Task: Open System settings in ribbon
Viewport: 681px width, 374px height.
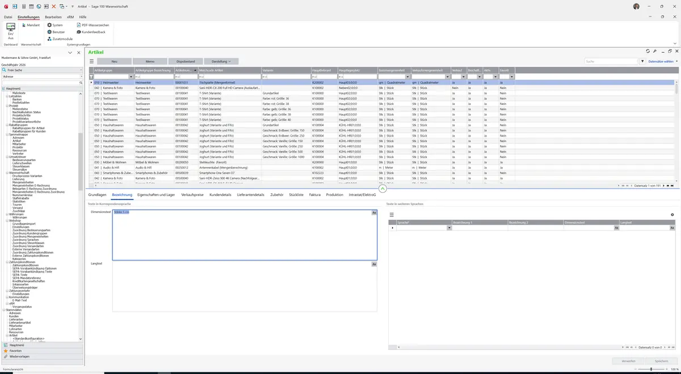Action: pos(55,25)
